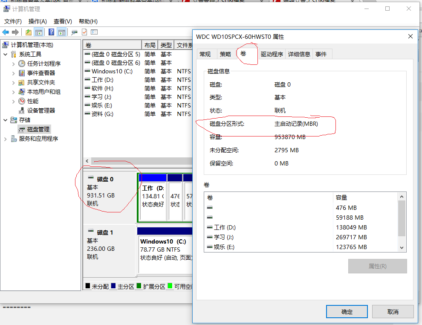Expand Shared Folders (共享文件夹) node

pos(14,83)
